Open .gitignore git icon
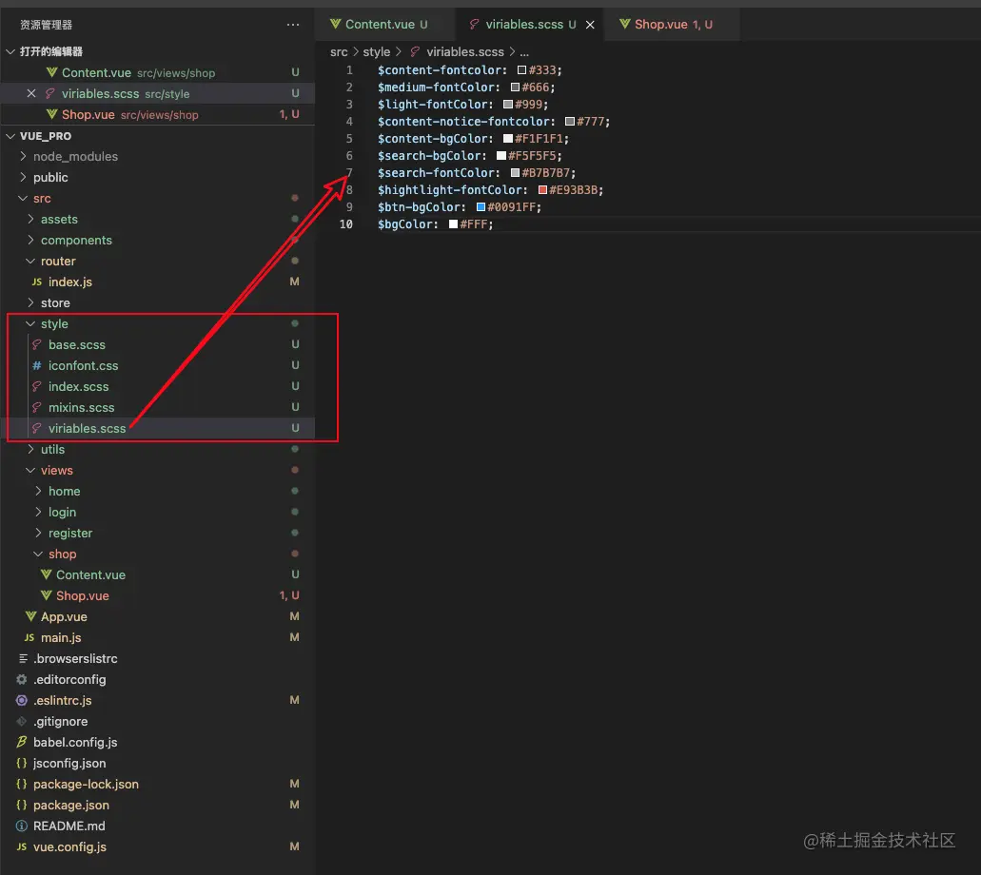The image size is (981, 875). [21, 721]
